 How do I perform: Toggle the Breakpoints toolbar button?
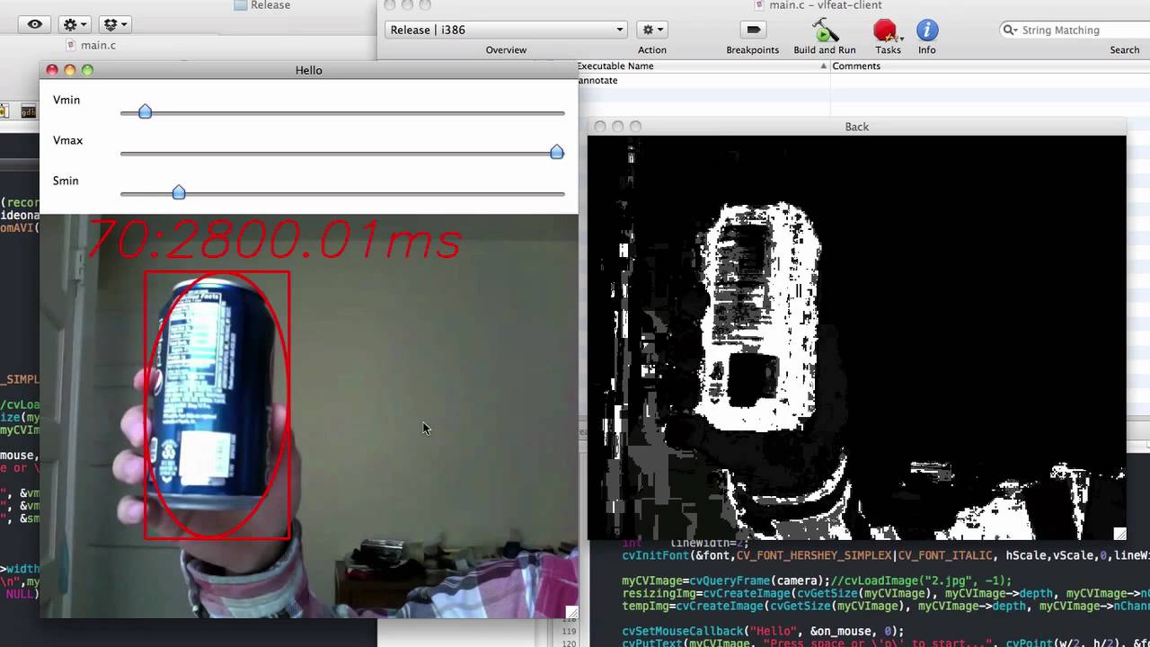point(753,30)
